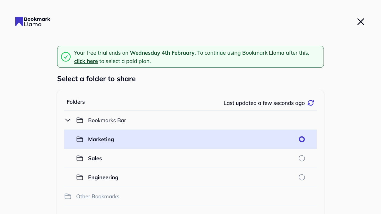Expand Other Bookmarks folder
Viewport: 381px width, 214px height.
pos(98,196)
